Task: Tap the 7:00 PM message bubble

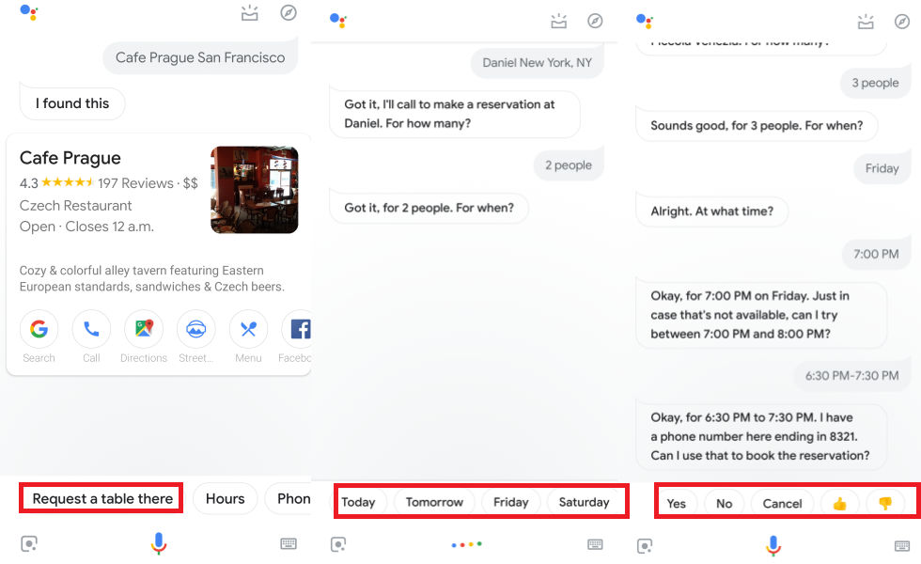Action: (x=876, y=254)
